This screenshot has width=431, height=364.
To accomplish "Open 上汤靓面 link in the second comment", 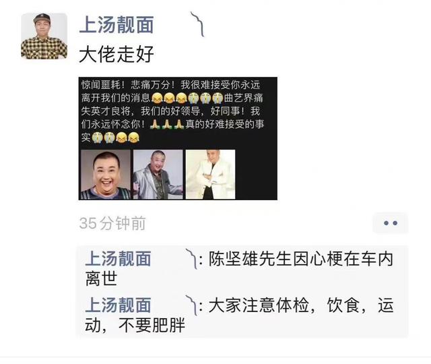I will [119, 305].
